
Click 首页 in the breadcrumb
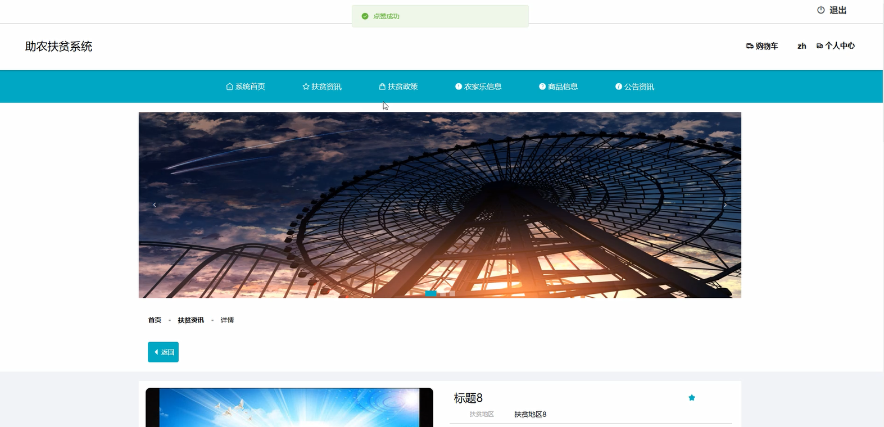155,320
